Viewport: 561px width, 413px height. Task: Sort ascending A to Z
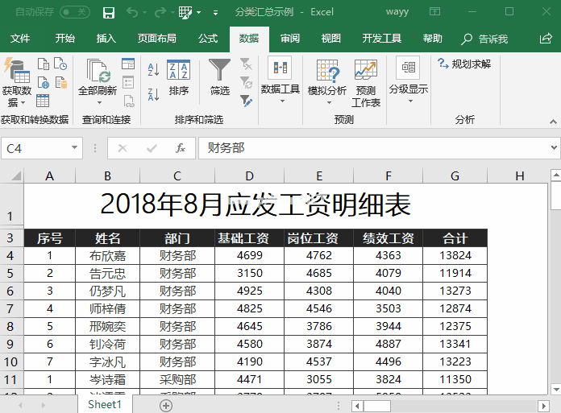153,70
